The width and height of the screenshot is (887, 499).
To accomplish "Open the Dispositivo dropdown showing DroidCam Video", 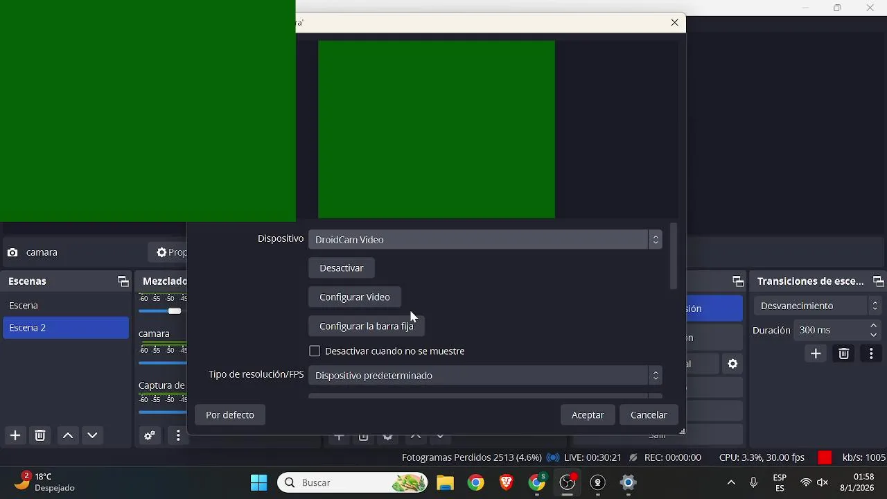I will [x=485, y=239].
